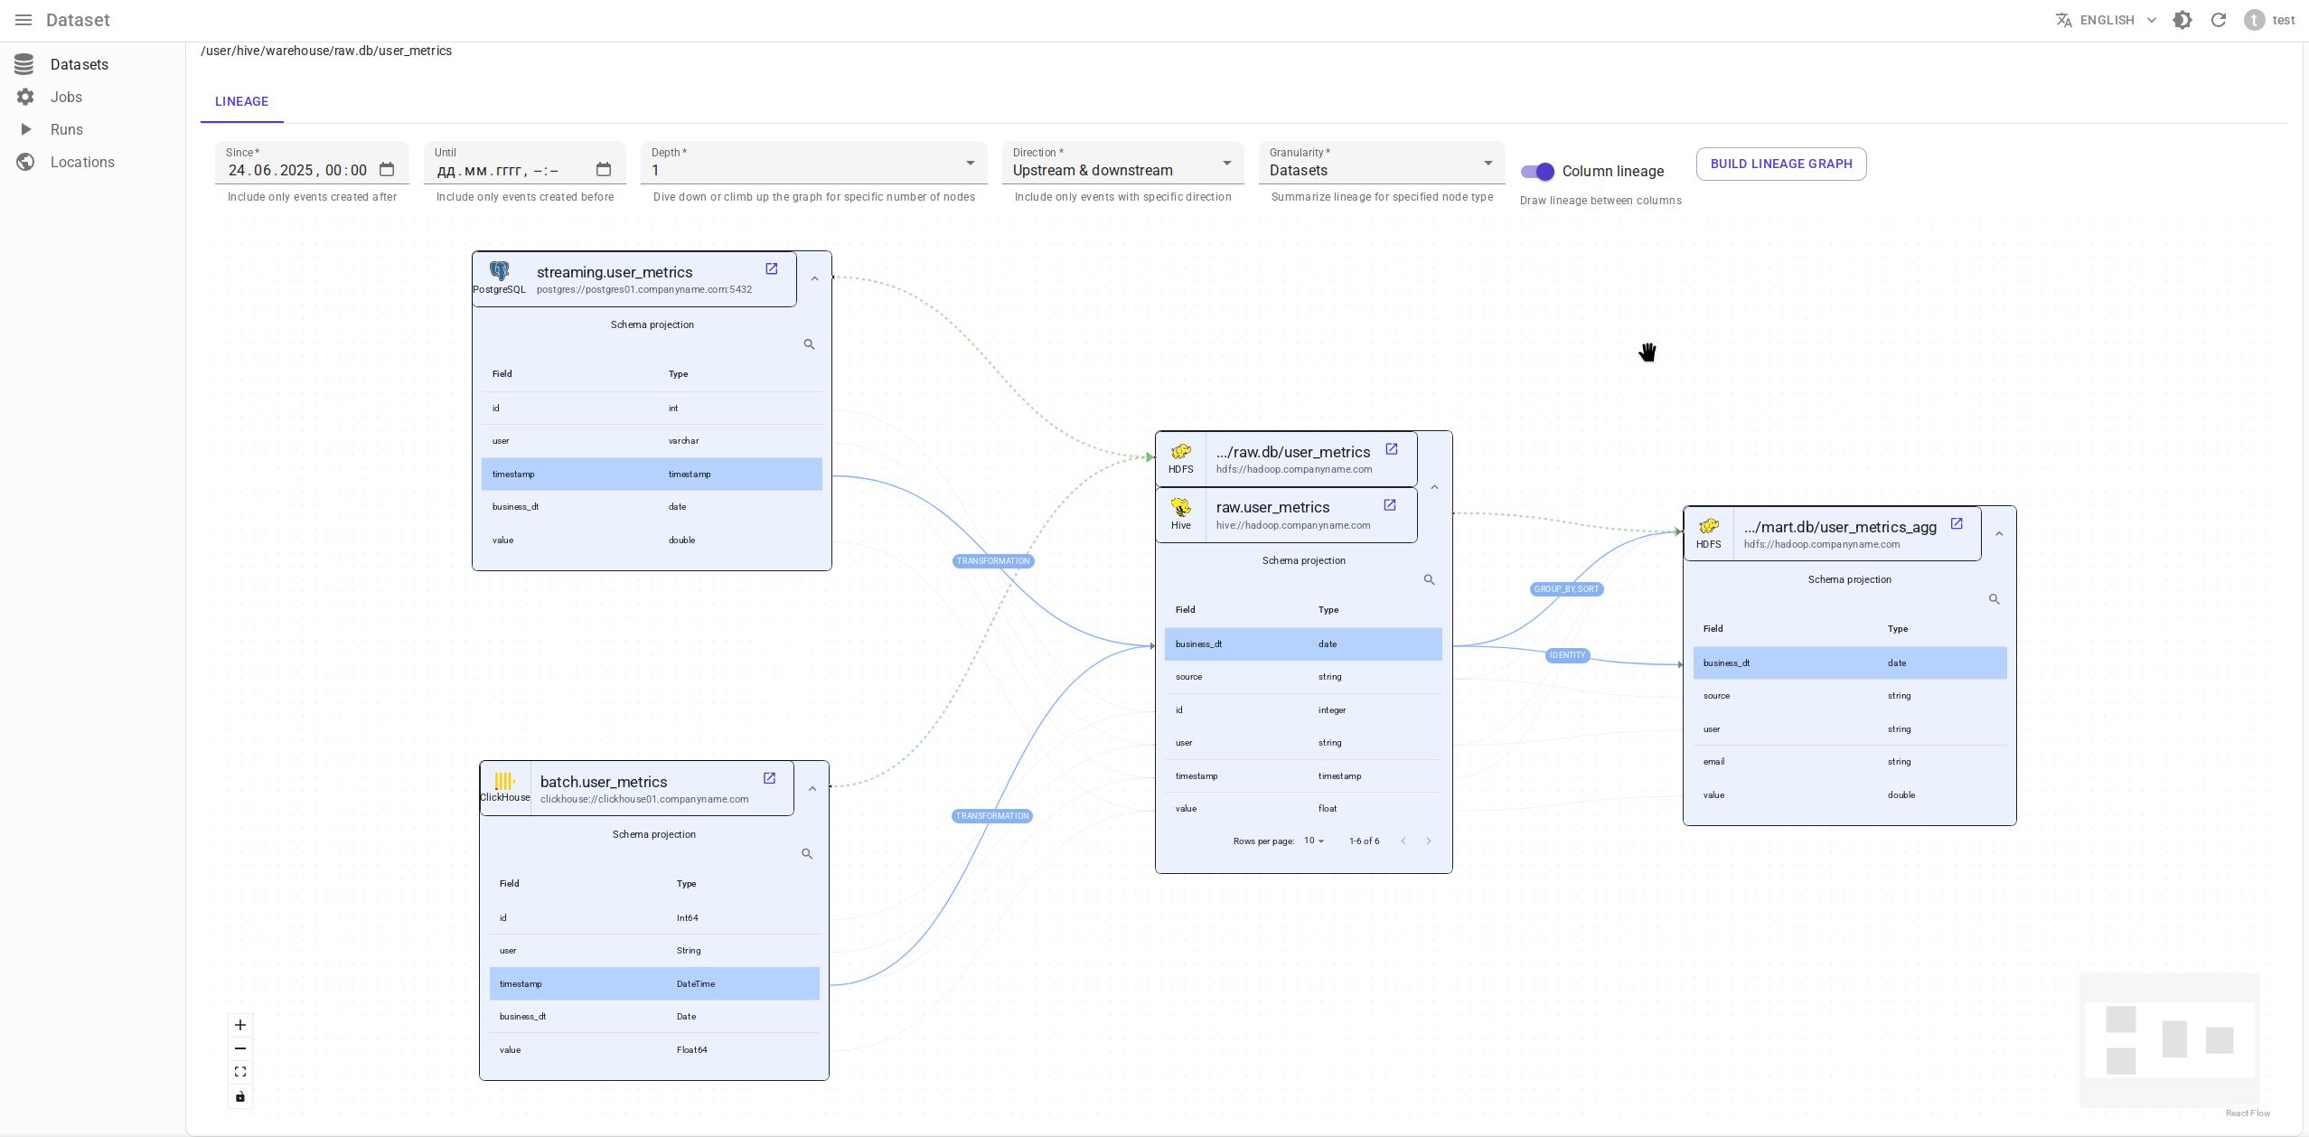Click search icon in batch.user_metrics schema
Viewport: 2309px width, 1137px height.
tap(807, 854)
